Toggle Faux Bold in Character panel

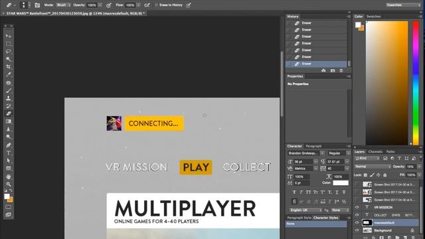coord(294,192)
